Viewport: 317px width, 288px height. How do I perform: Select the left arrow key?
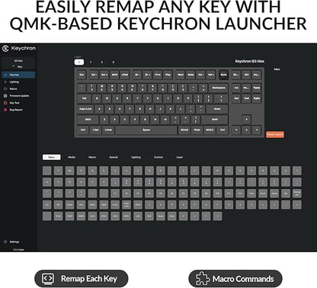click(236, 130)
